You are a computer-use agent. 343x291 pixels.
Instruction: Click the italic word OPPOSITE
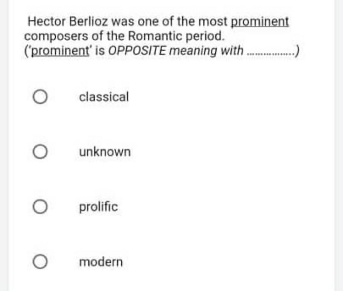point(137,51)
